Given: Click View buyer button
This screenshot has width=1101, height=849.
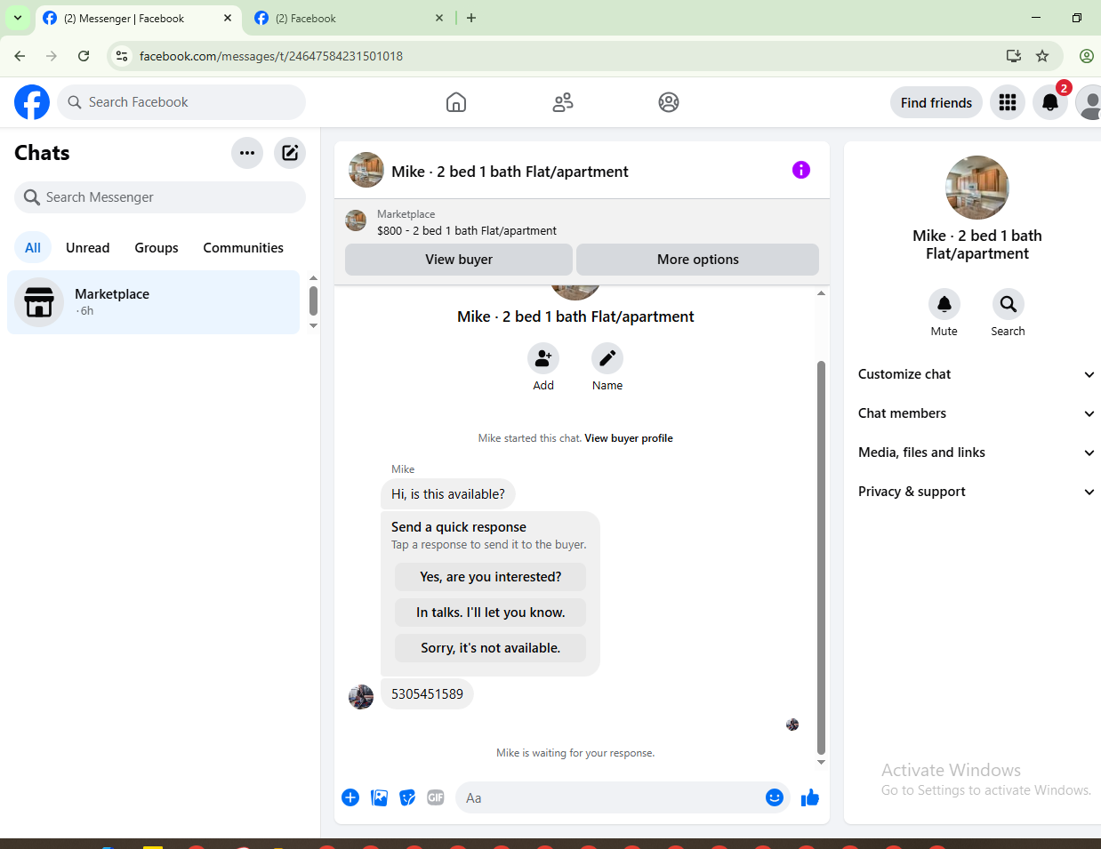Looking at the screenshot, I should 459,260.
